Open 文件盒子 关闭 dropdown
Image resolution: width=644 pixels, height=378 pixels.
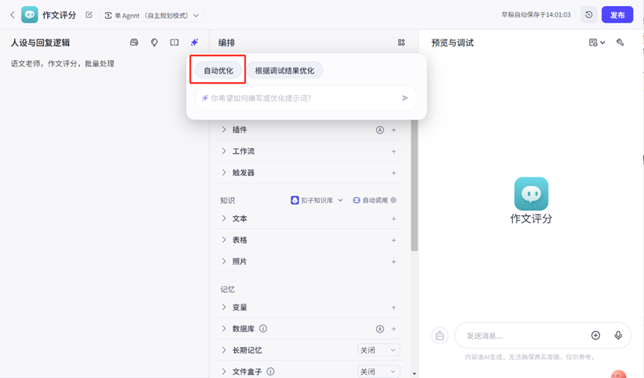point(378,371)
